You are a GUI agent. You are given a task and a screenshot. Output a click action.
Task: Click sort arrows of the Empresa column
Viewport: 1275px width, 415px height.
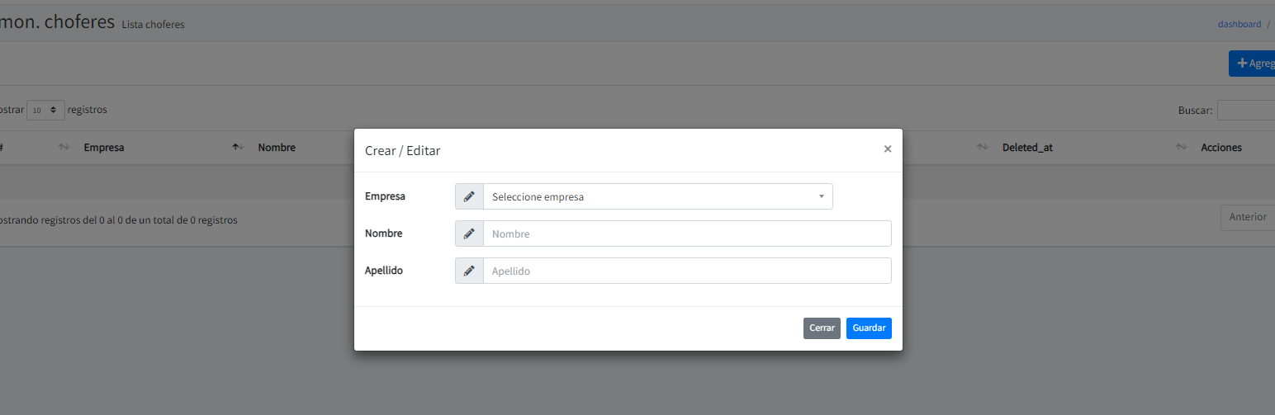pos(238,148)
